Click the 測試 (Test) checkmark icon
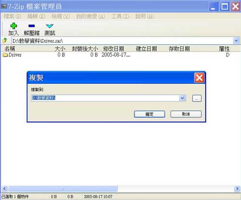The height and width of the screenshot is (200, 241). click(50, 26)
